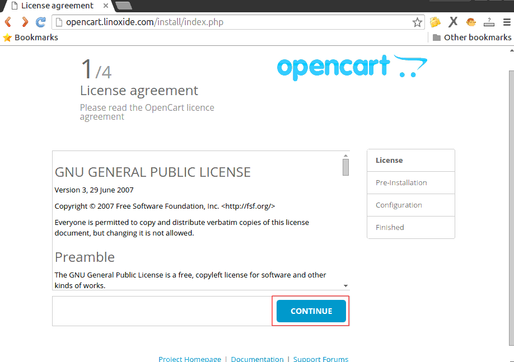Bookmark this page with the star icon

[417, 22]
